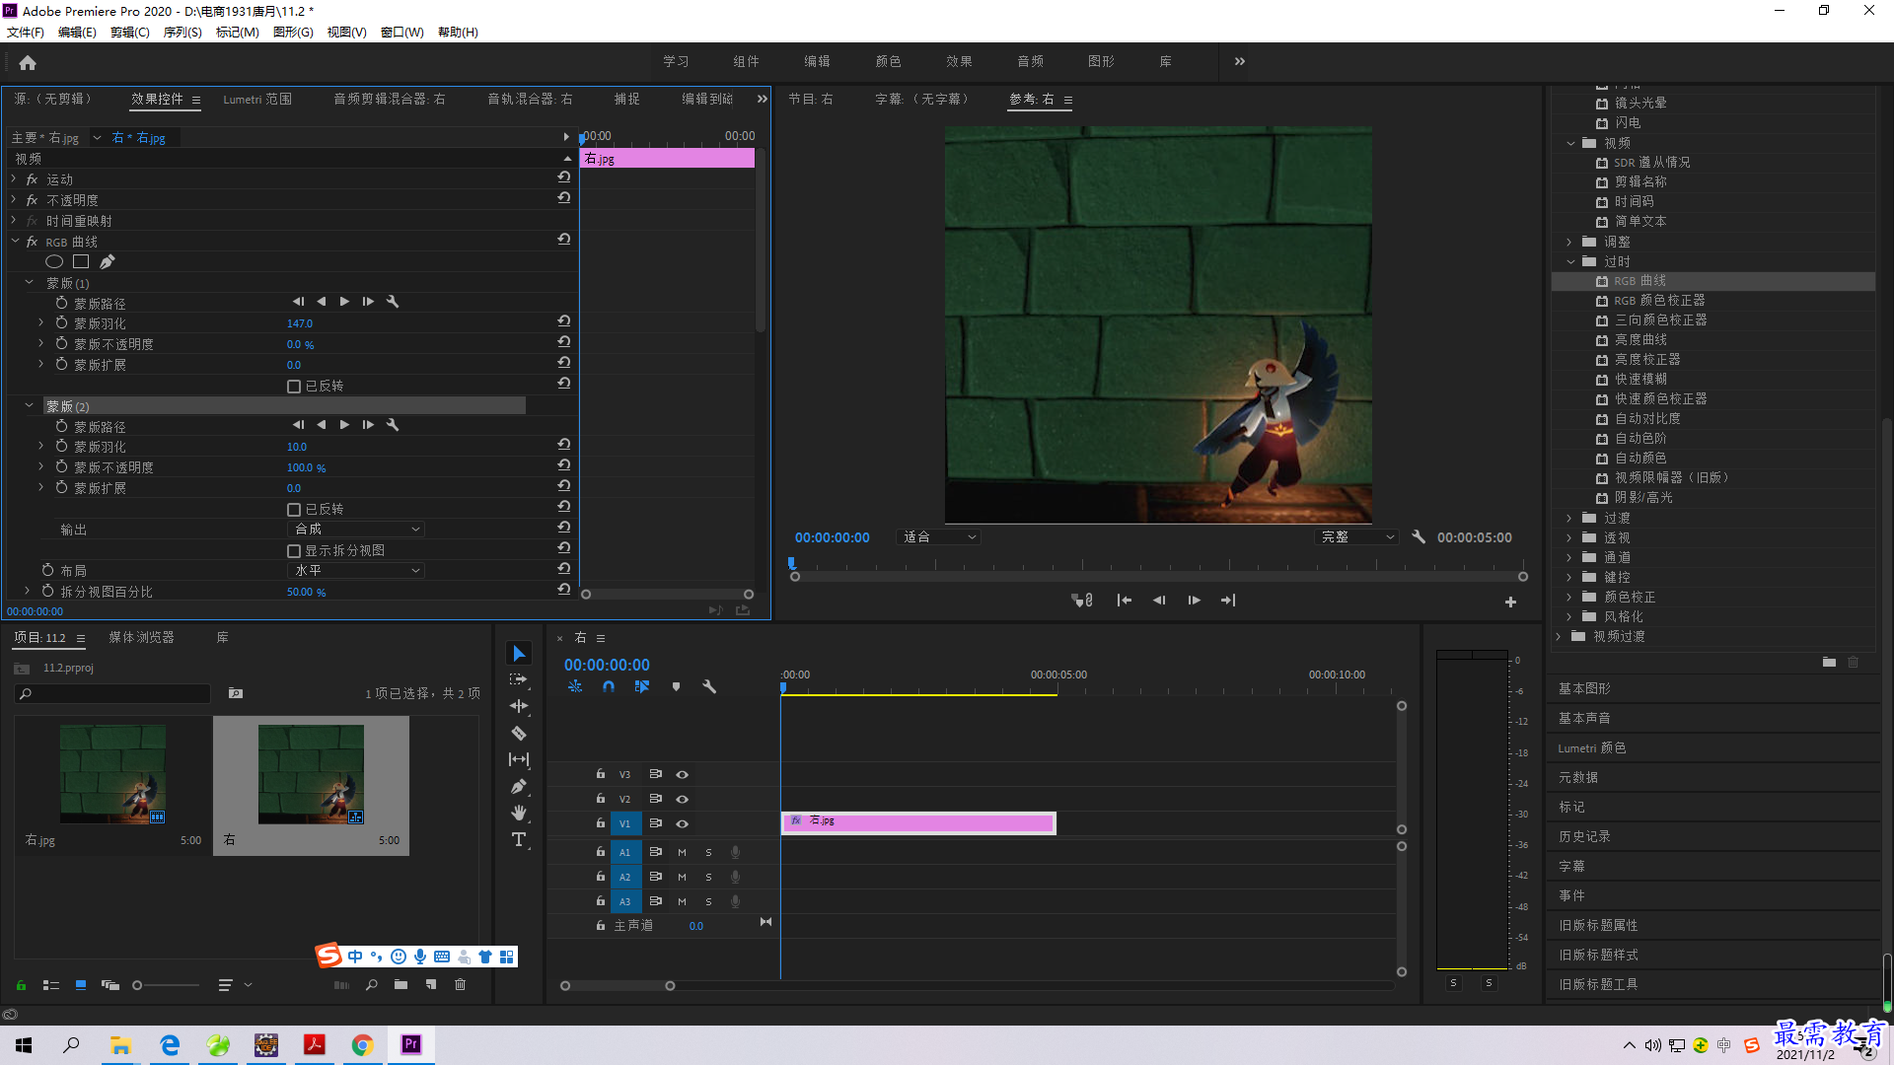Enable 显示拆分视图 checkbox
Image resolution: width=1894 pixels, height=1065 pixels.
[294, 551]
